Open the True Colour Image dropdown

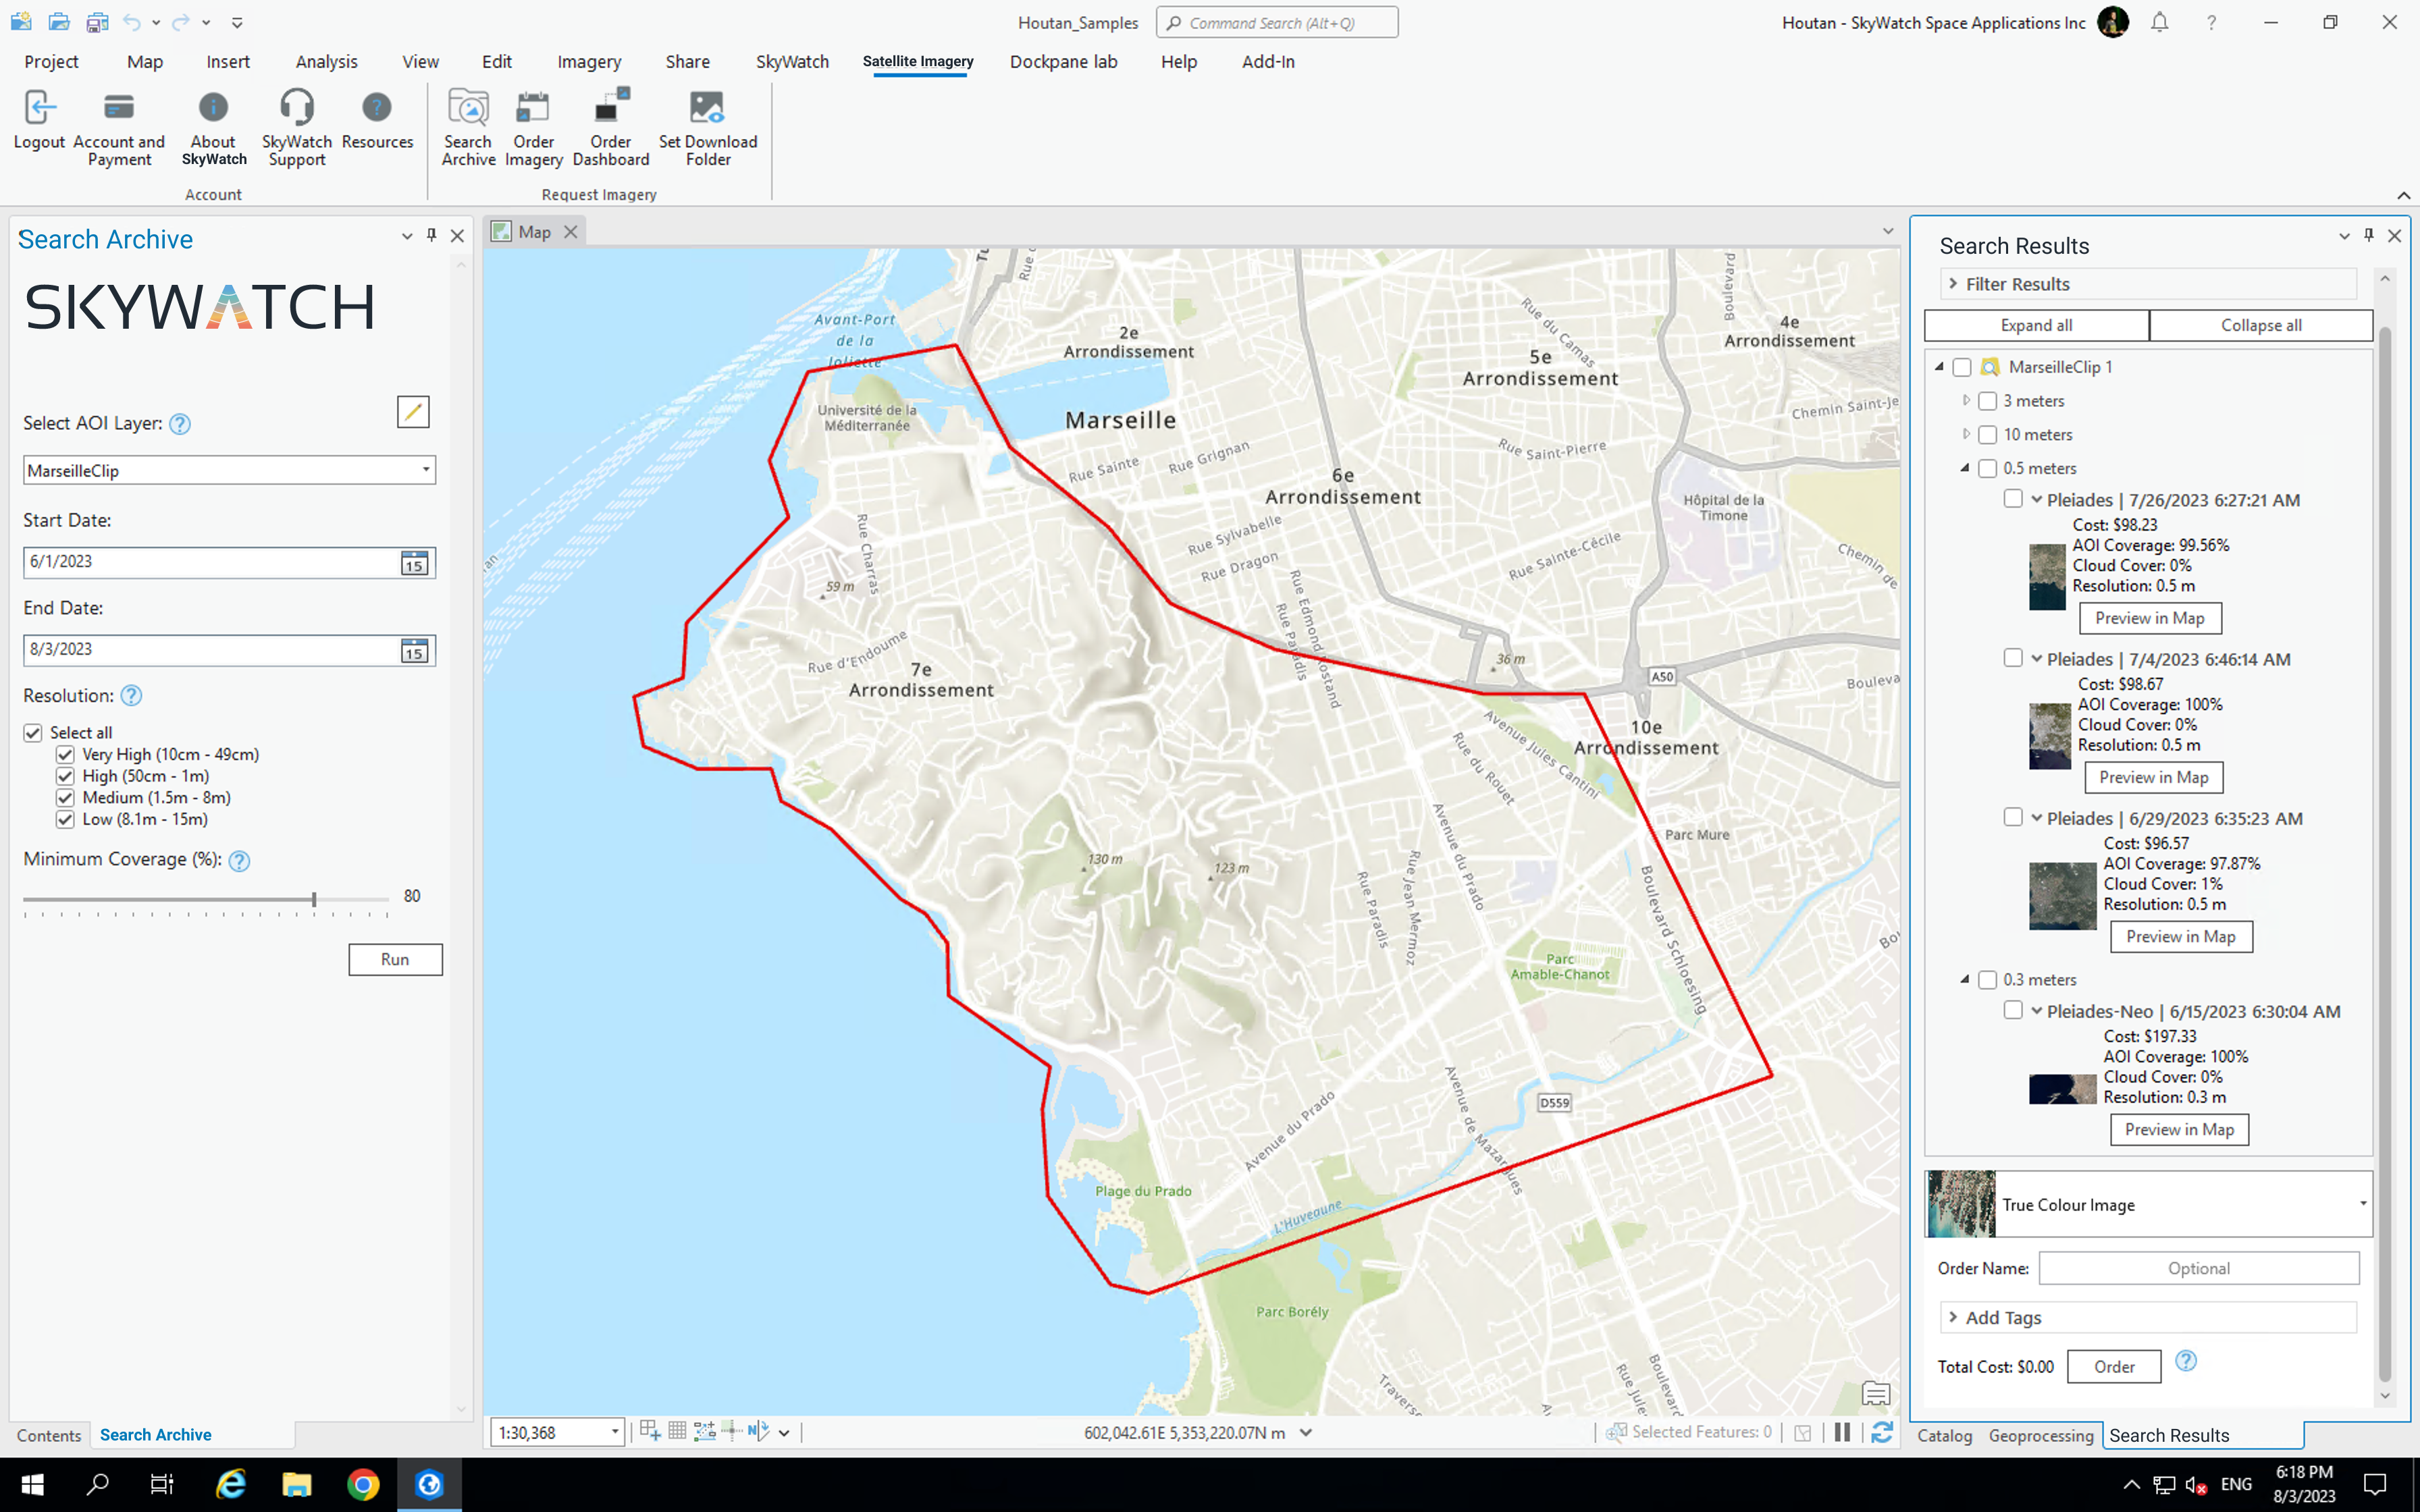click(2363, 1204)
